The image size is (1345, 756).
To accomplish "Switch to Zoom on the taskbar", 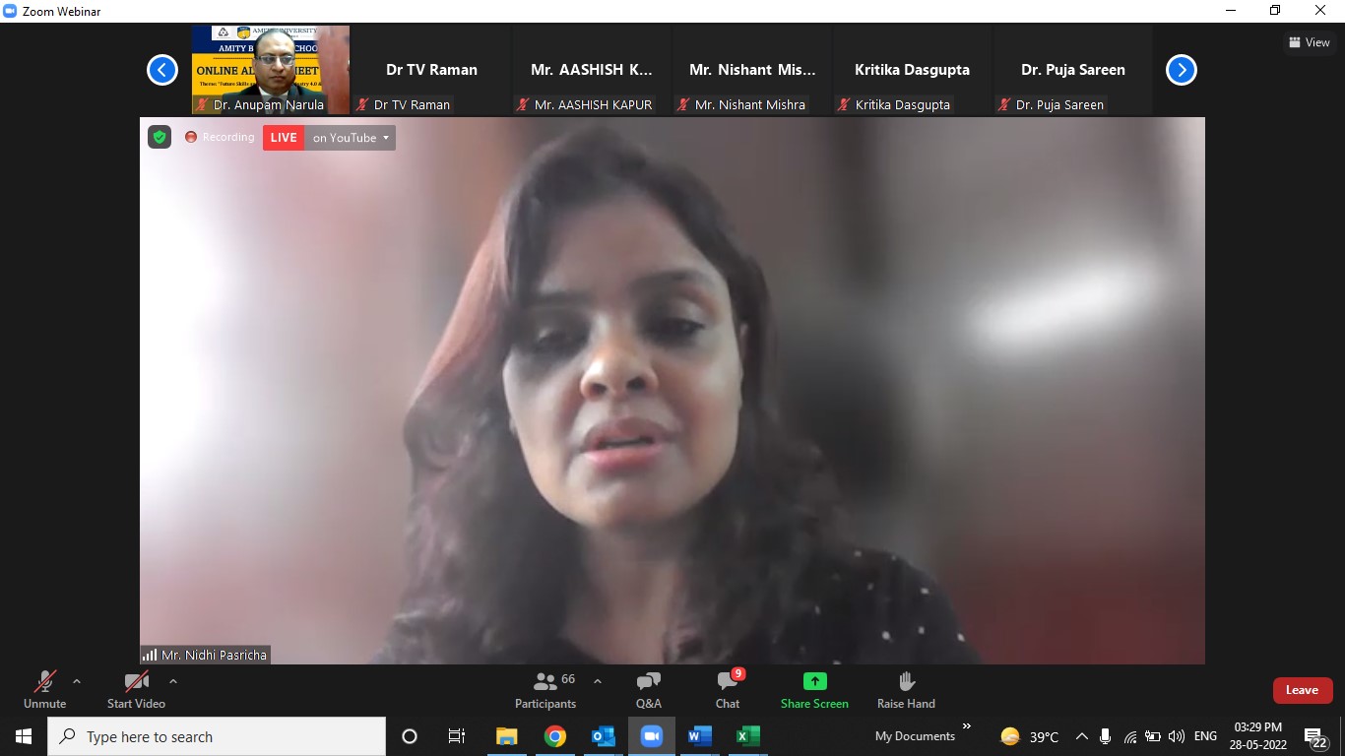I will point(652,736).
